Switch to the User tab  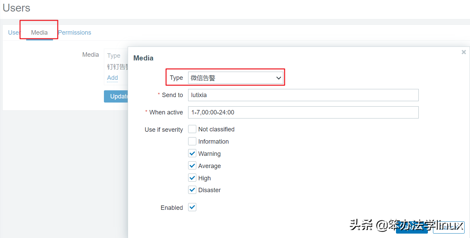point(14,33)
